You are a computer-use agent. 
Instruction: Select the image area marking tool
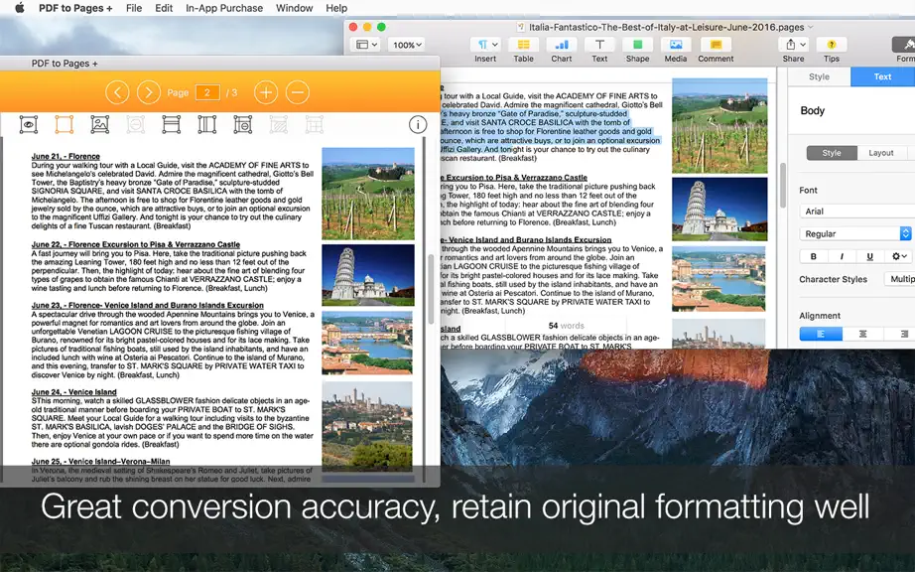pyautogui.click(x=100, y=124)
